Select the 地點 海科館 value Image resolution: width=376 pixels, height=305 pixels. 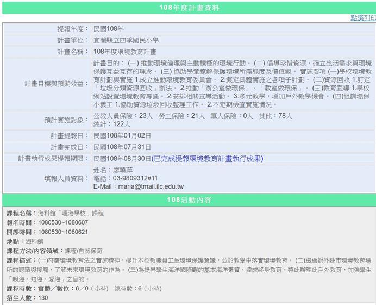pos(34,241)
